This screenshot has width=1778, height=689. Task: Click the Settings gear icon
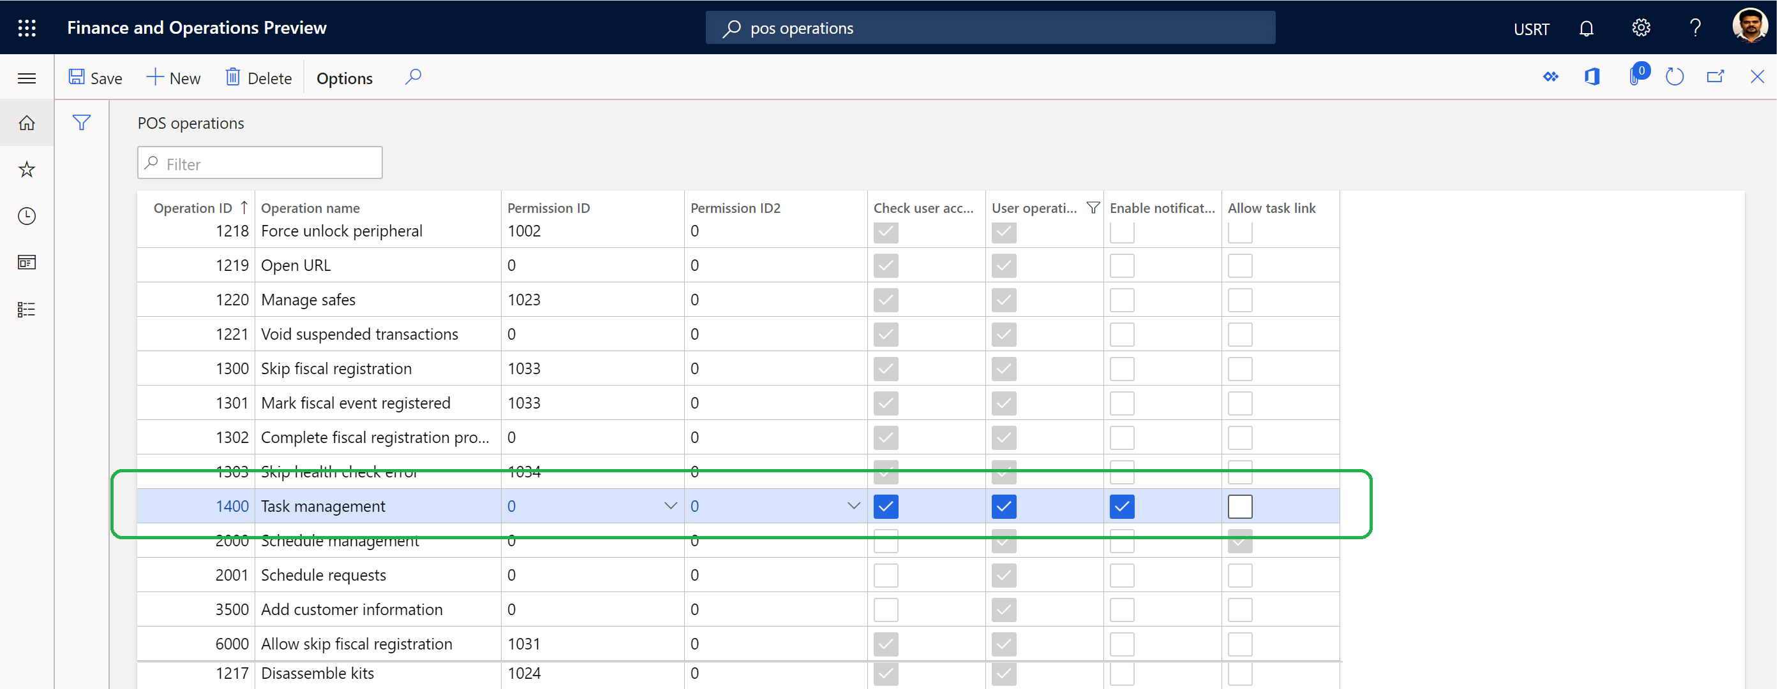pos(1640,26)
